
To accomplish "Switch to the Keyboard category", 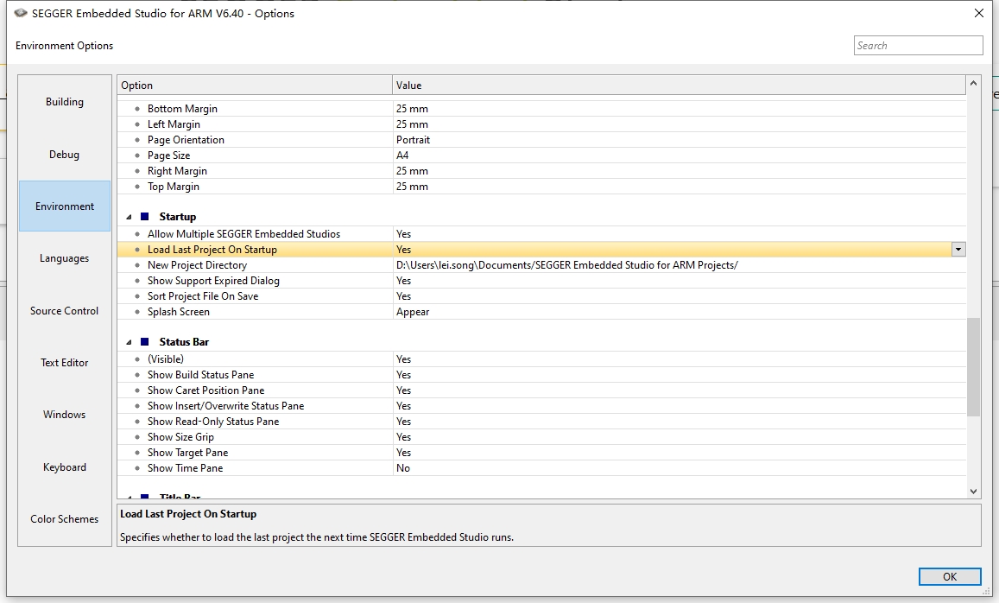I will pos(64,467).
